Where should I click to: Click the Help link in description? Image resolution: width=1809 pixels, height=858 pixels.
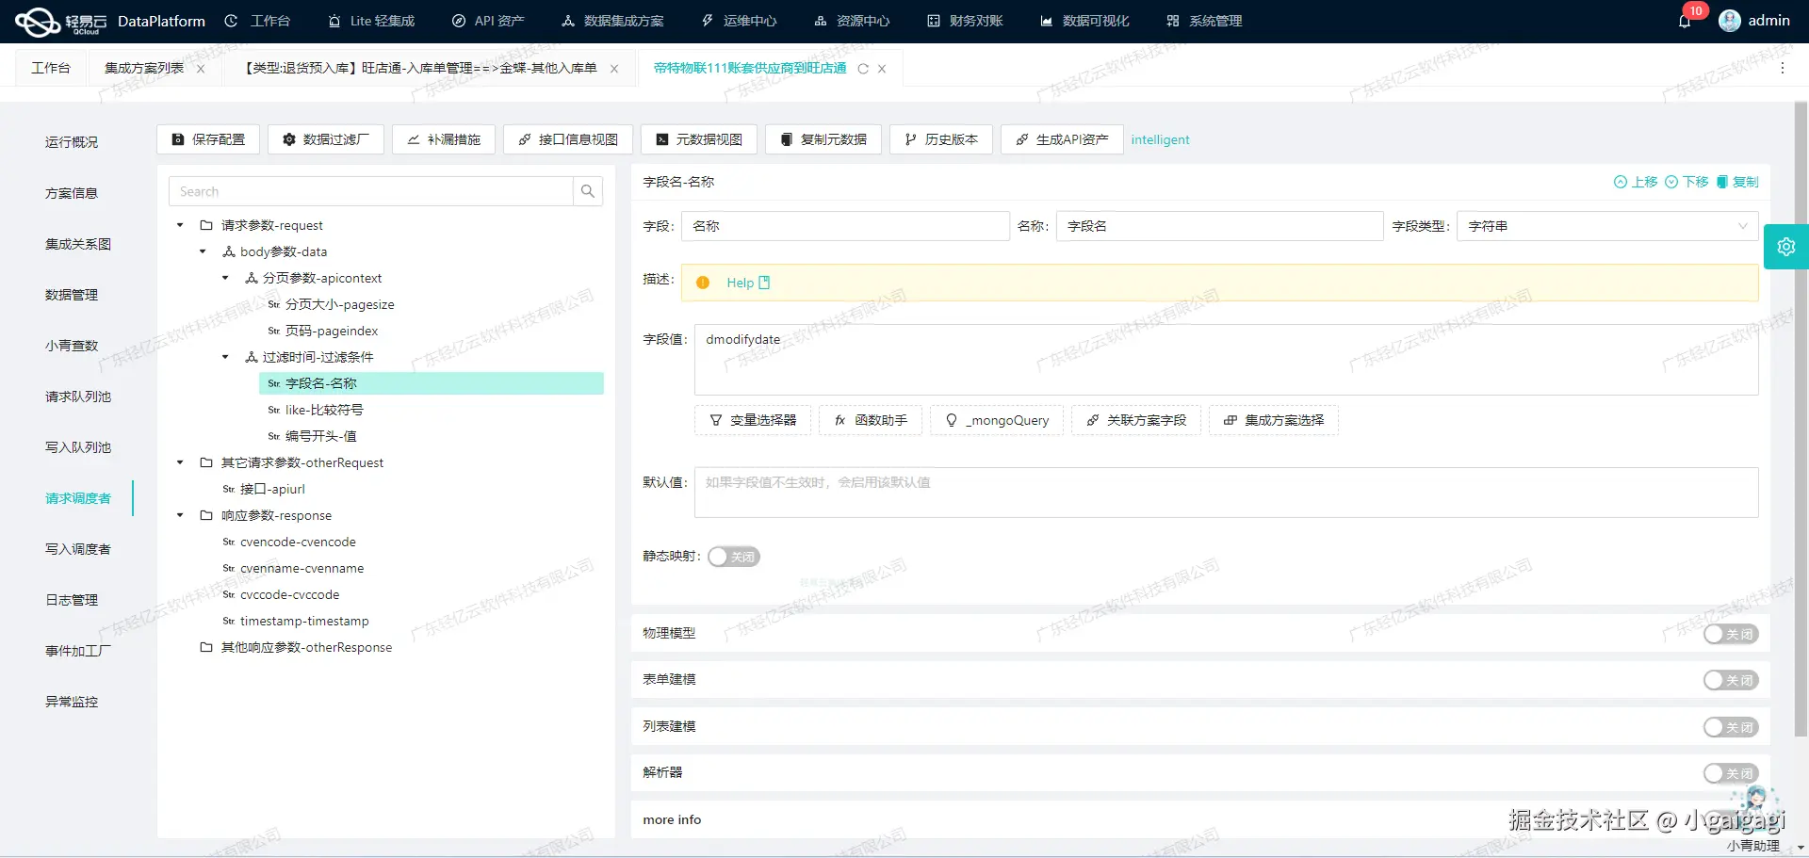740,282
